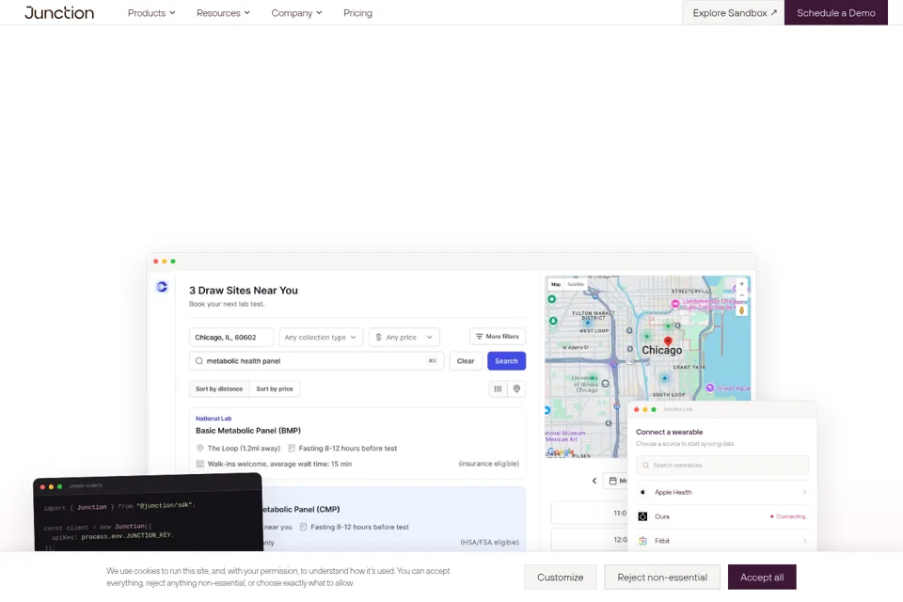Accept all cookies
This screenshot has height=602, width=903.
(x=761, y=578)
